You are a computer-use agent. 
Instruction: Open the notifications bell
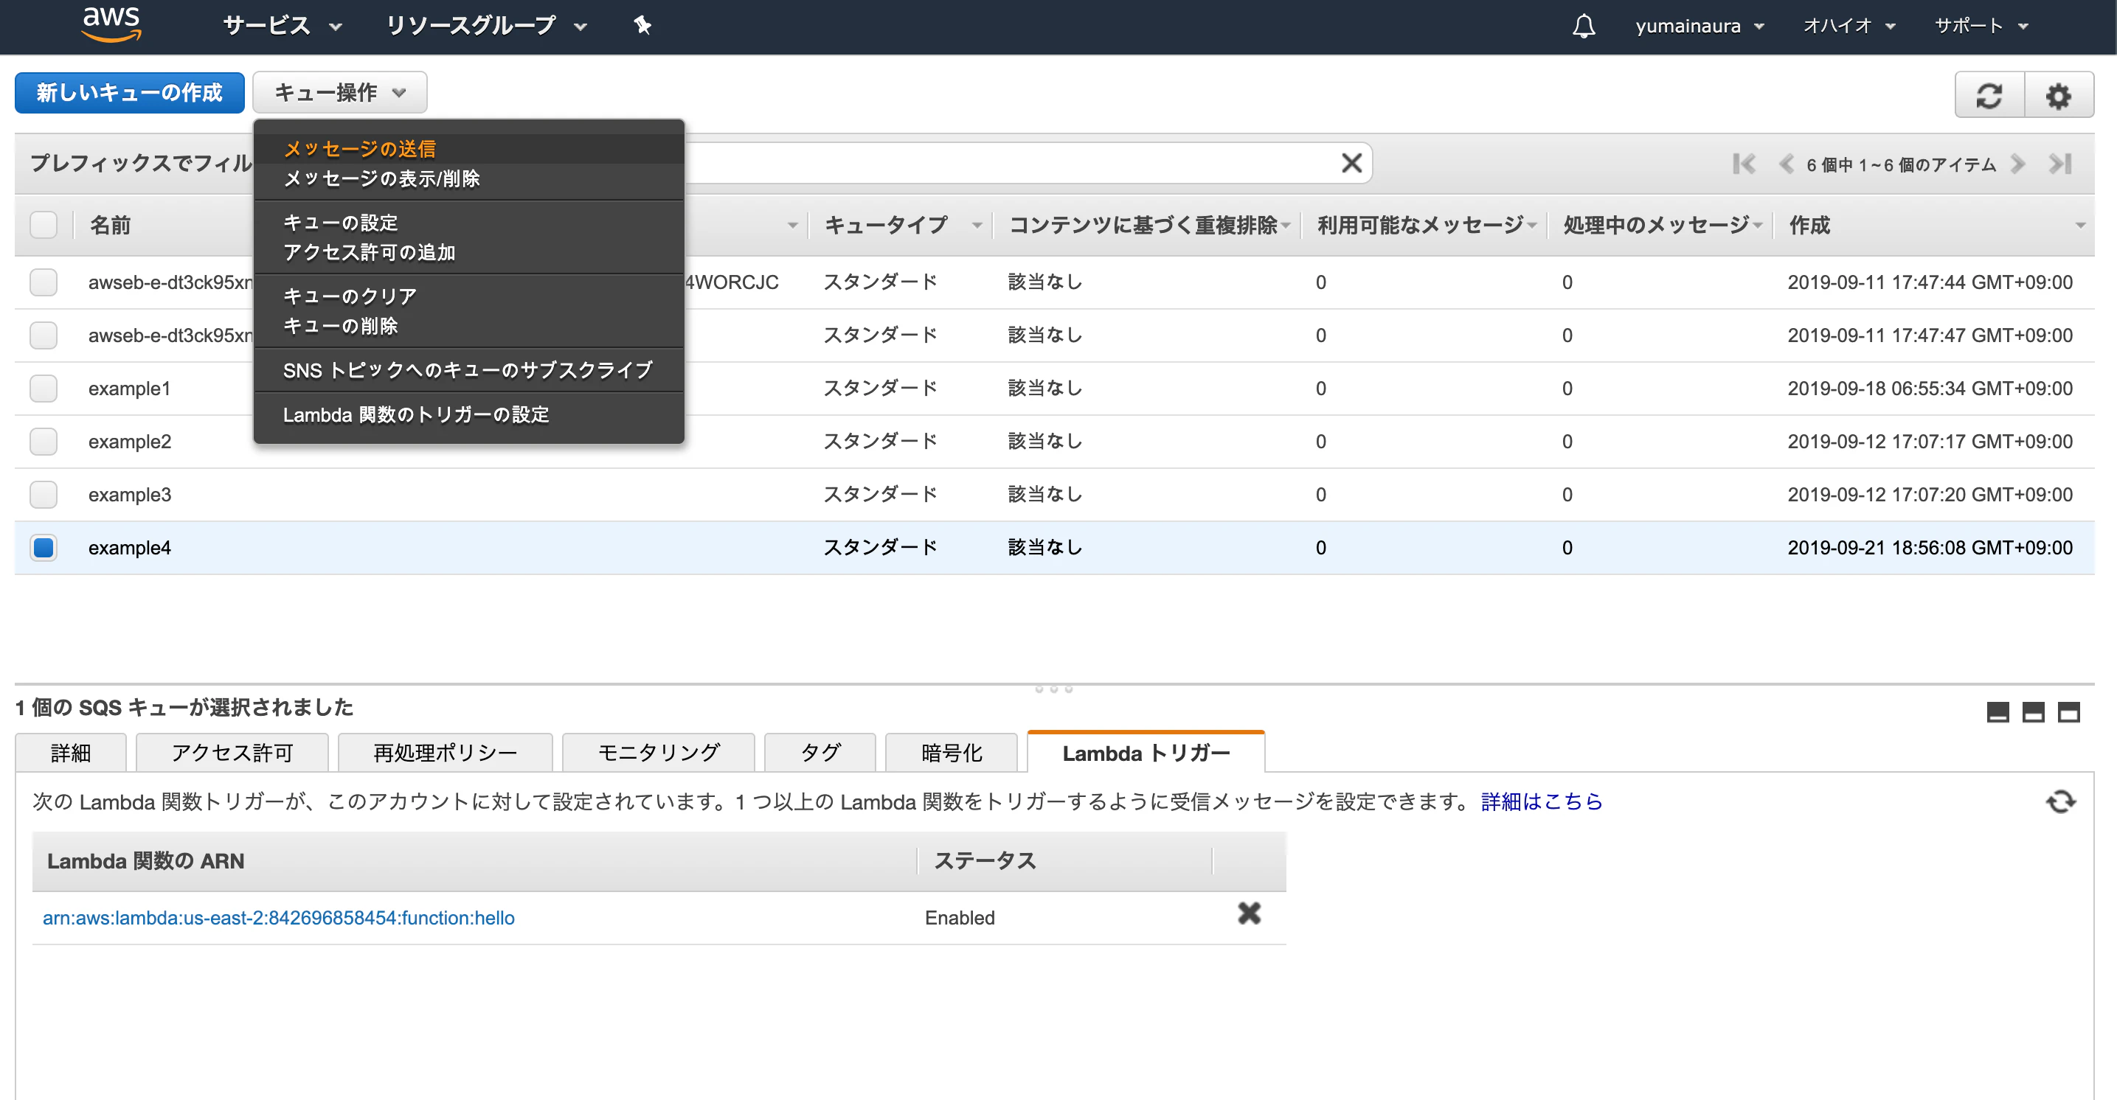point(1584,26)
